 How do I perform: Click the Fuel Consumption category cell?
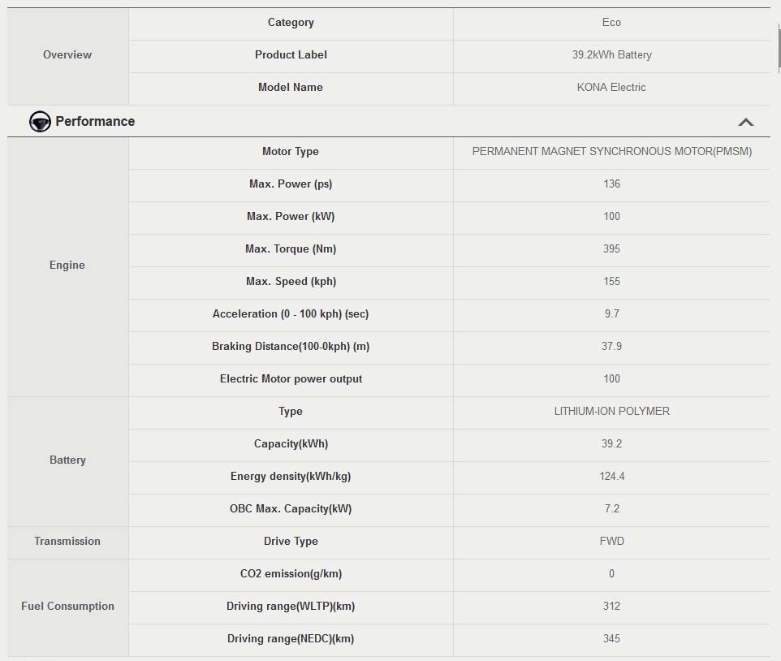point(67,607)
